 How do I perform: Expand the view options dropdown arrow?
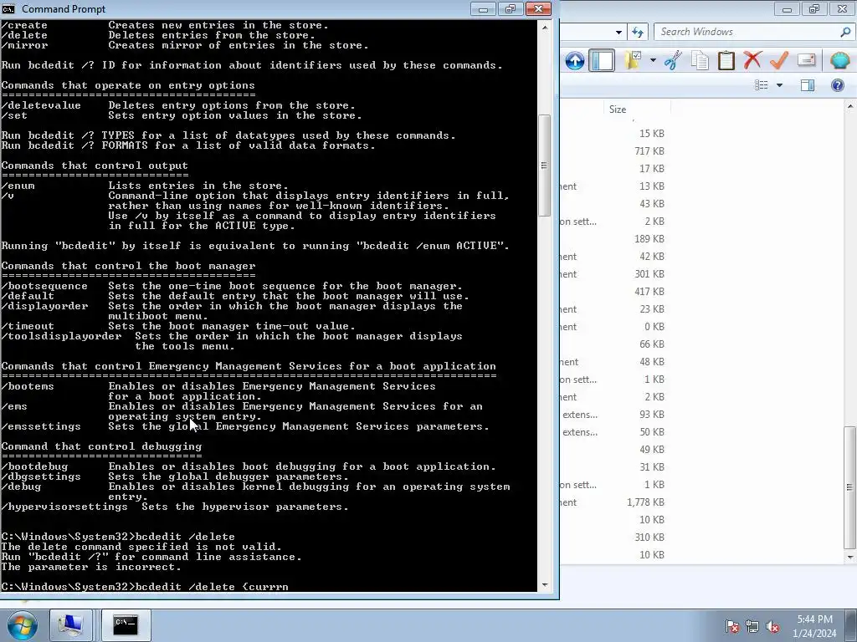[x=779, y=85]
